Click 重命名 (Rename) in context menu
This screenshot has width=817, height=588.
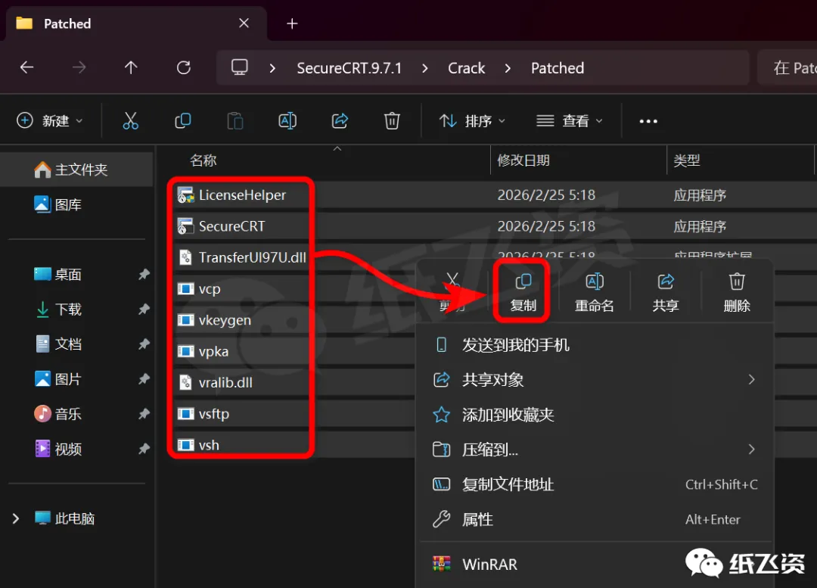pyautogui.click(x=594, y=292)
